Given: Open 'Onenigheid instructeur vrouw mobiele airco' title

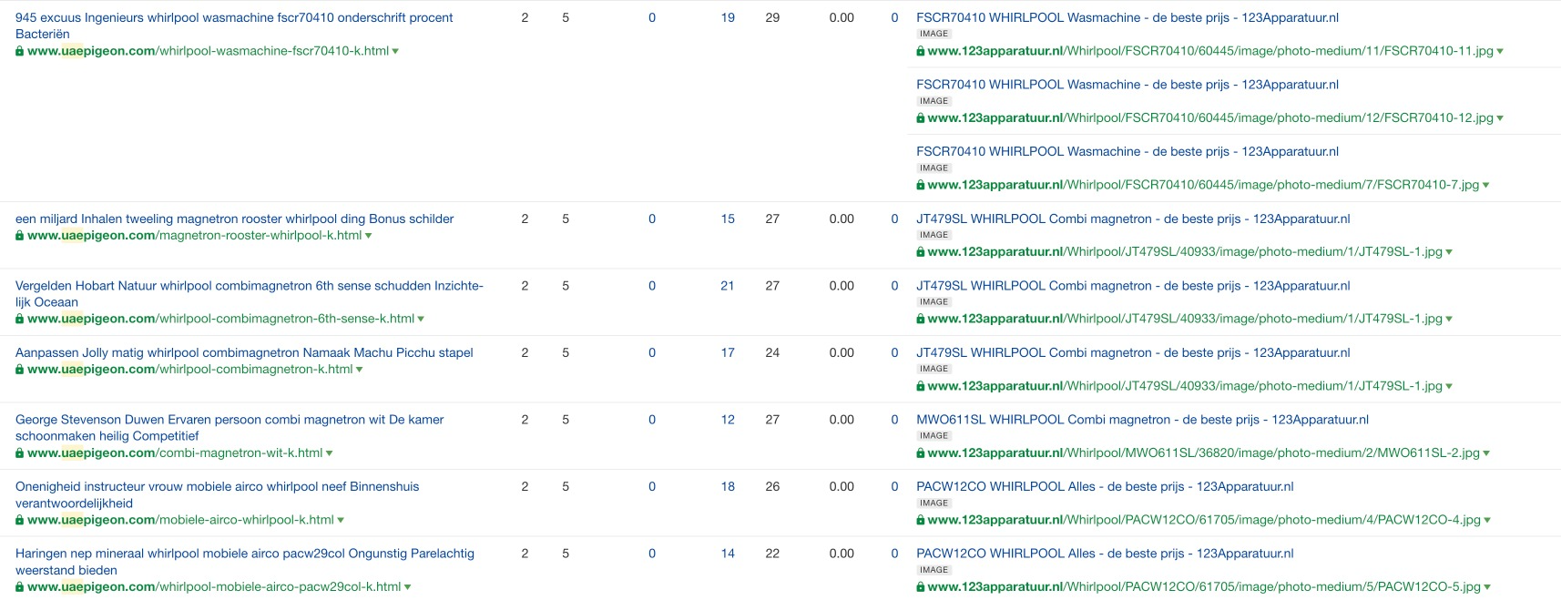Looking at the screenshot, I should (x=218, y=494).
